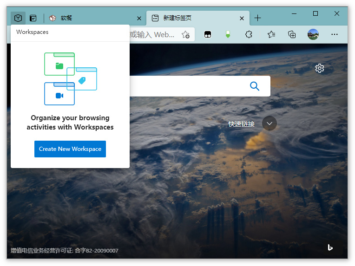The height and width of the screenshot is (266, 355).
Task: Switch to the 软餐 tab
Action: click(x=93, y=18)
